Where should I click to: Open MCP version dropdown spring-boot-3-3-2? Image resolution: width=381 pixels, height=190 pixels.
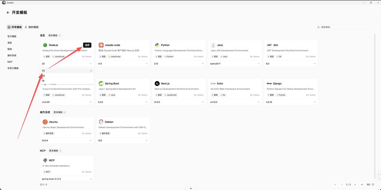point(67,179)
